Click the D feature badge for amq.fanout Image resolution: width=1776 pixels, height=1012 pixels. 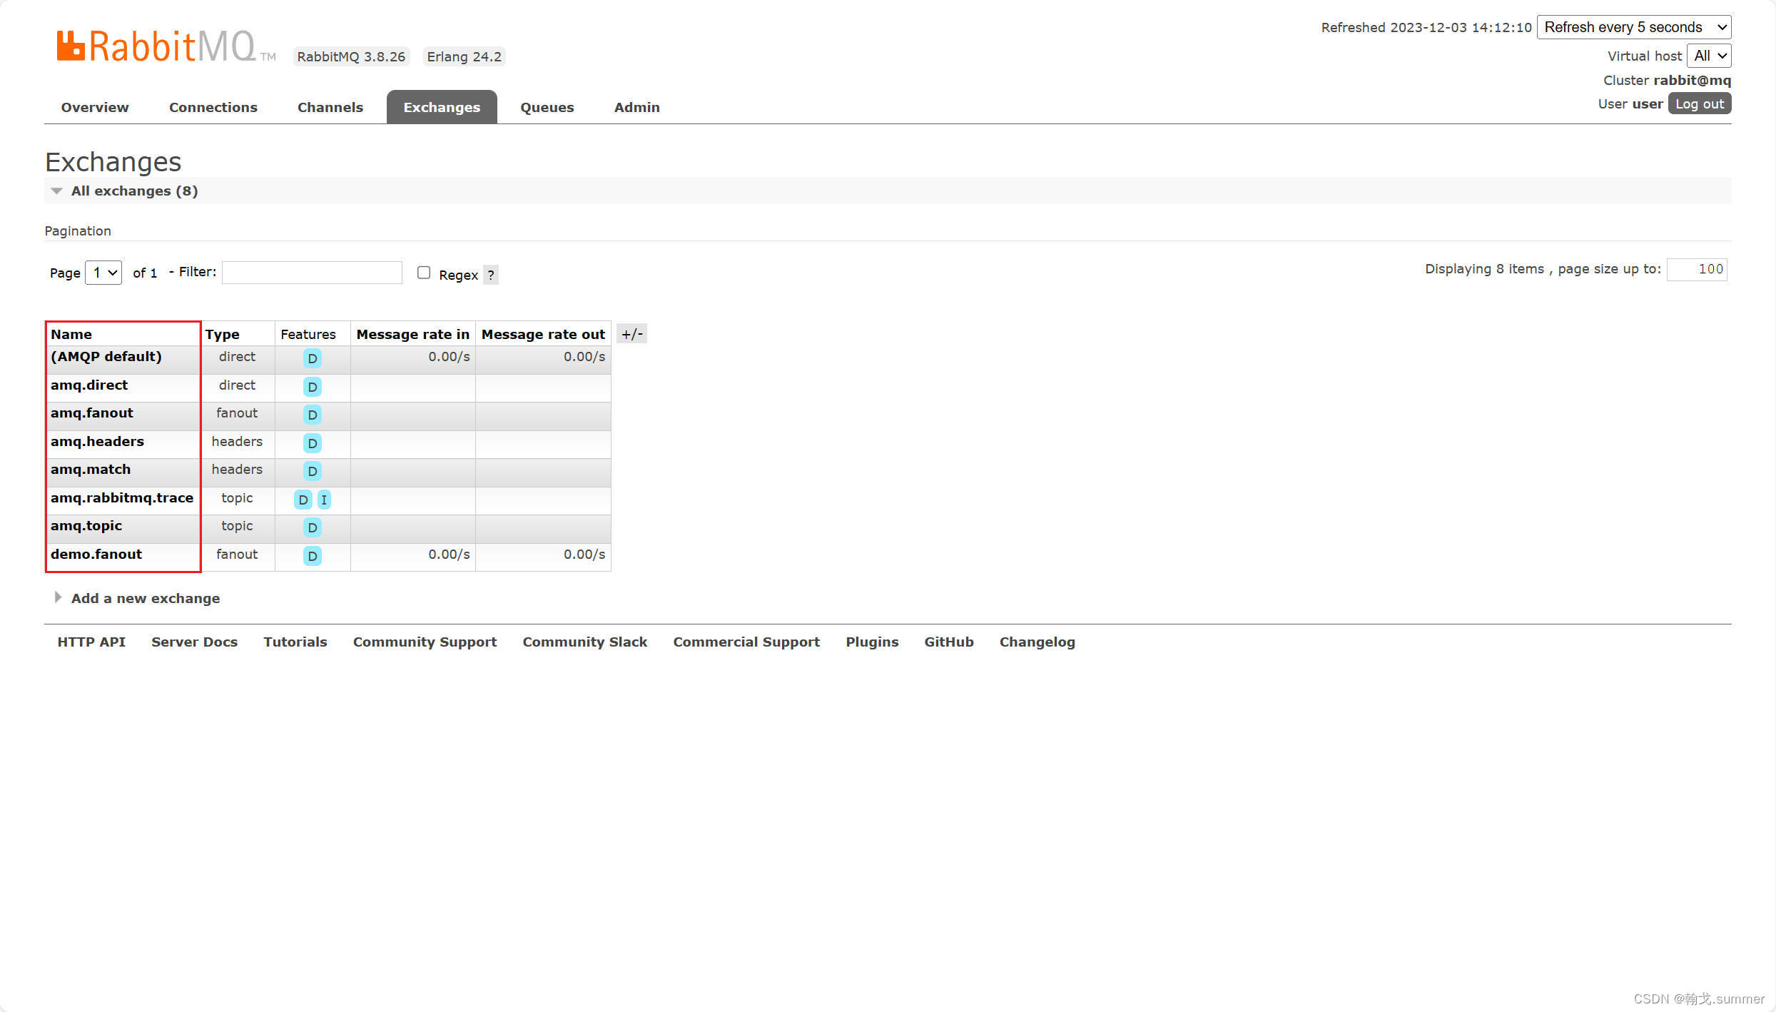[x=312, y=415]
